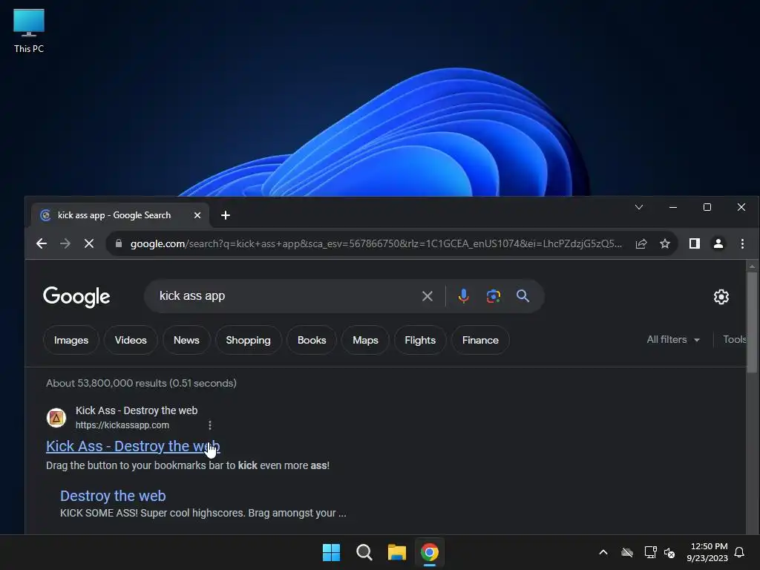Expand Chrome tab search chevron
Image resolution: width=760 pixels, height=570 pixels.
(x=639, y=208)
